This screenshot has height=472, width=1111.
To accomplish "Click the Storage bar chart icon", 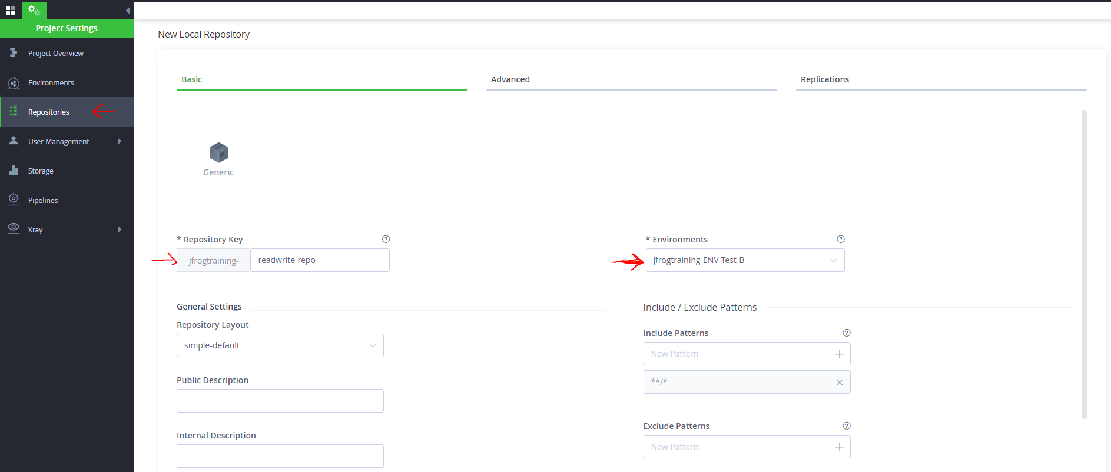I will (x=14, y=170).
